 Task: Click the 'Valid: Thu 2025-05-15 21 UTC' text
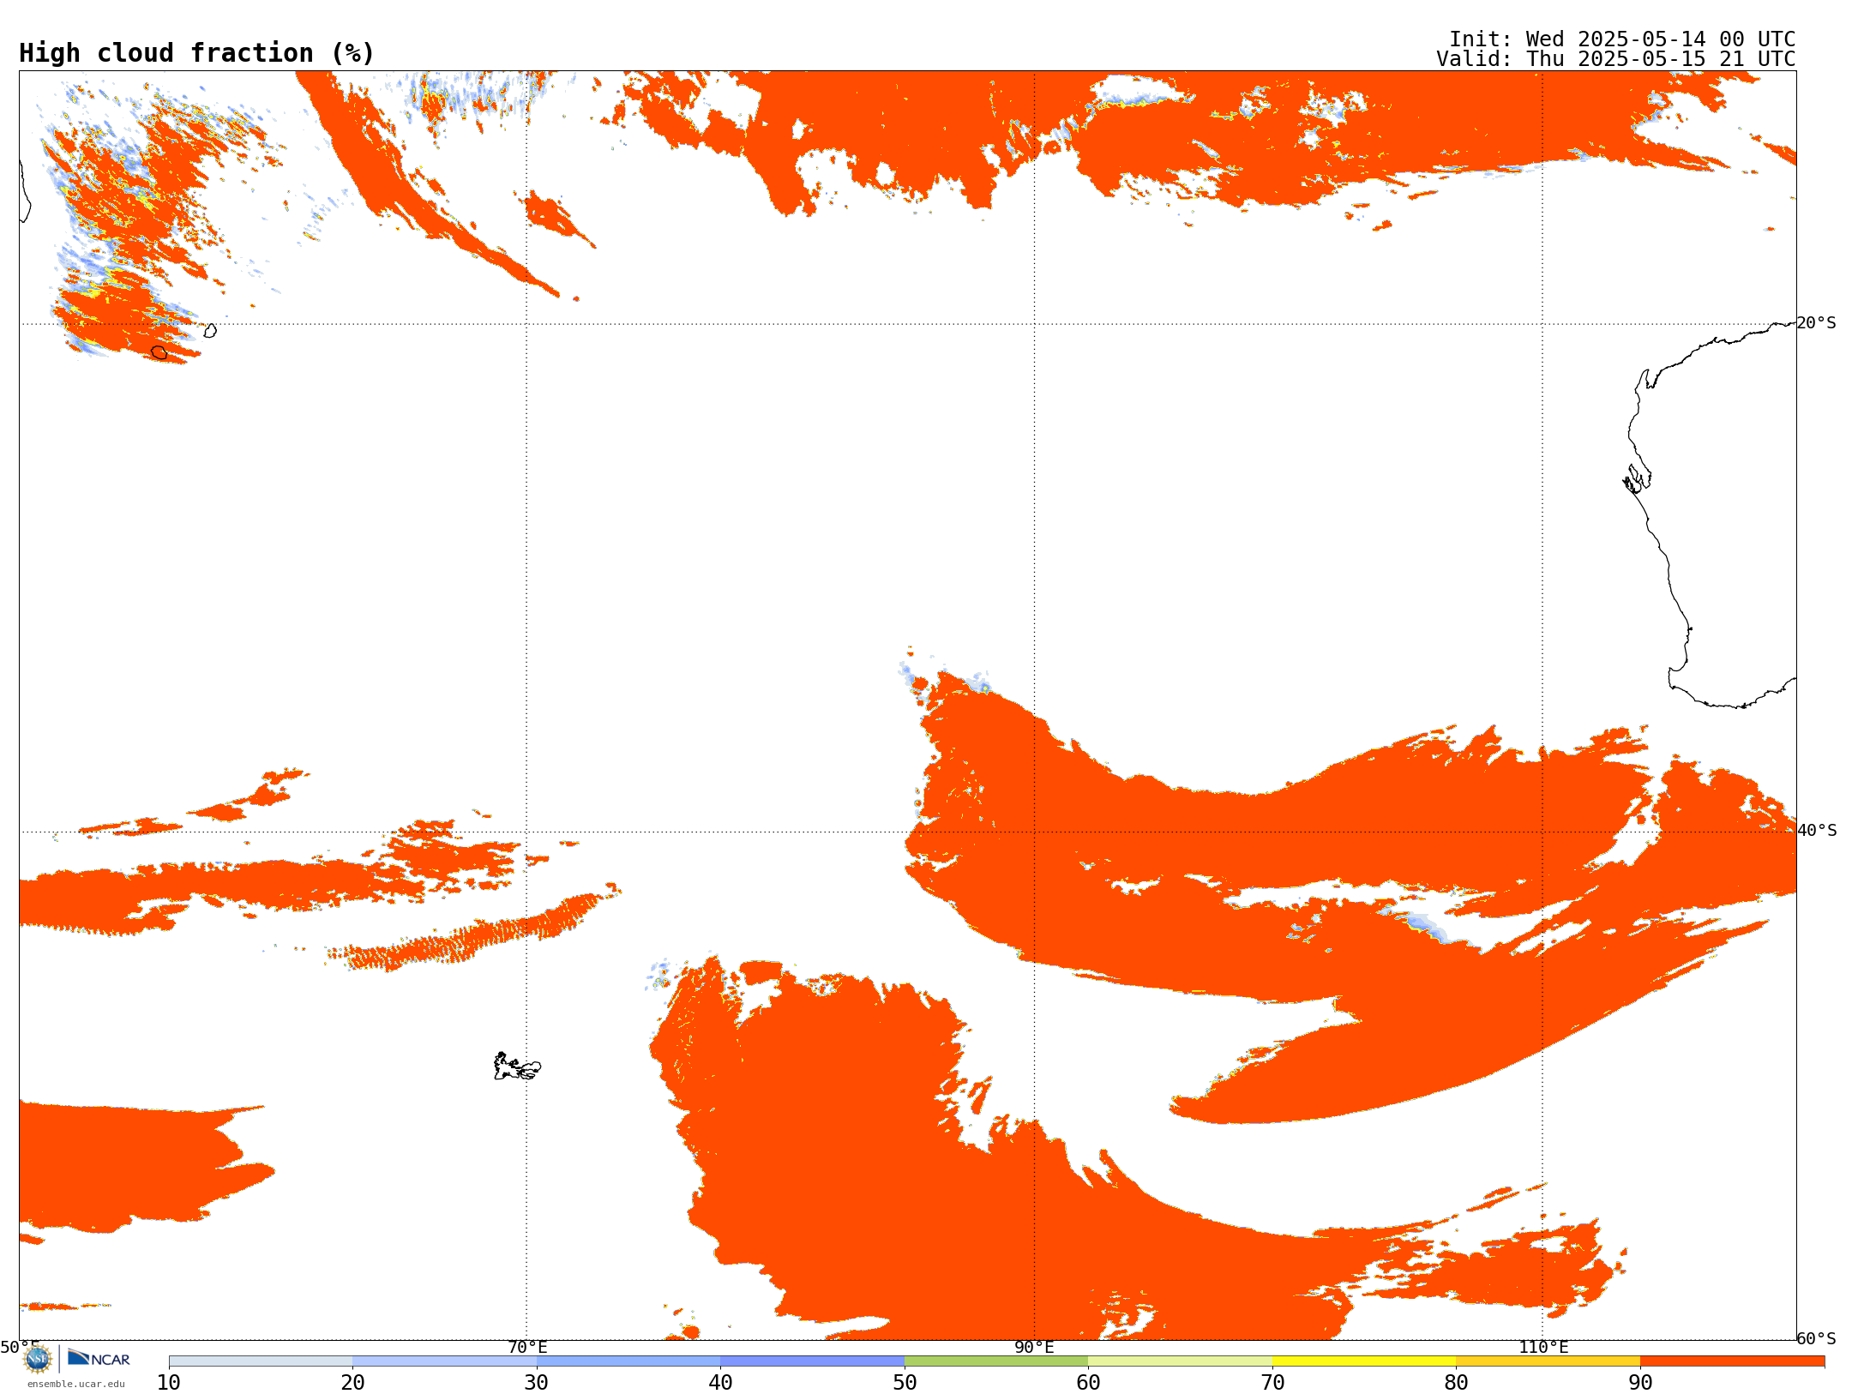1616,59
